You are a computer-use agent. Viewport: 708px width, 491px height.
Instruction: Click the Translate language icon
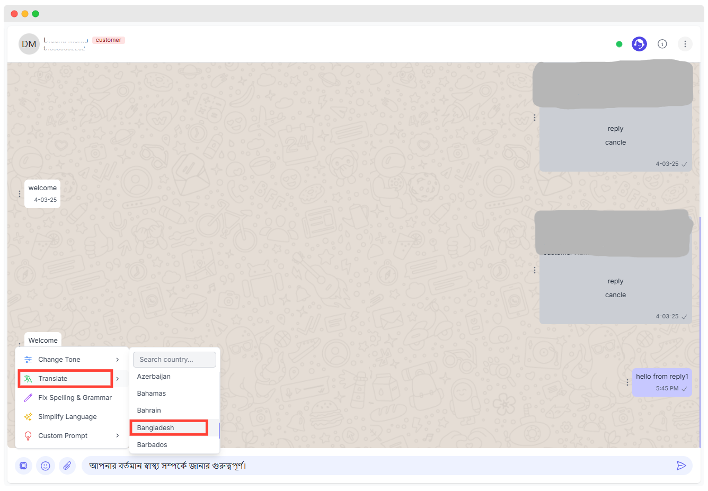[28, 378]
